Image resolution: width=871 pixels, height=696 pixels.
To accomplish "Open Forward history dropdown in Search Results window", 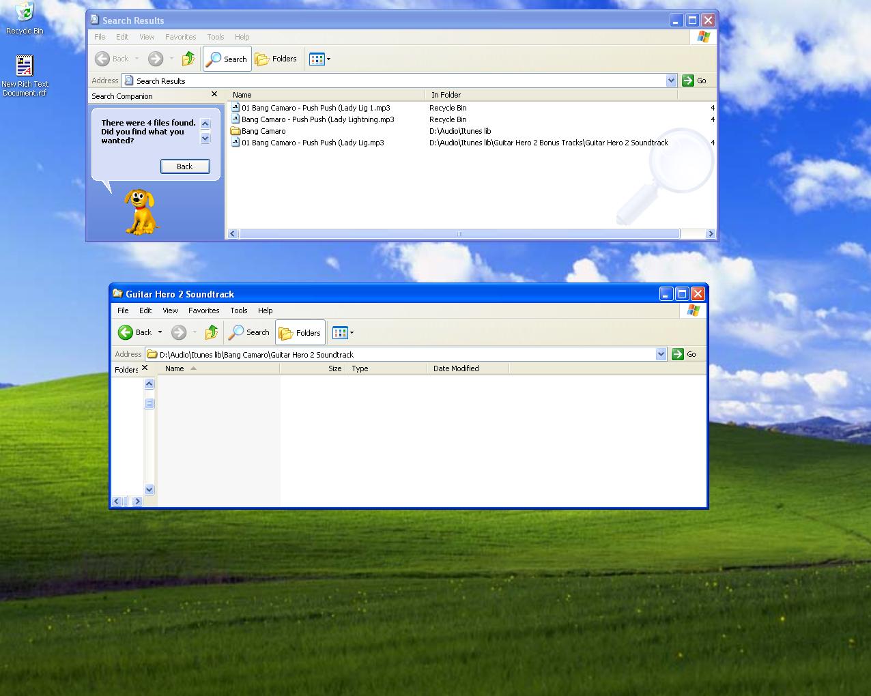I will coord(171,59).
